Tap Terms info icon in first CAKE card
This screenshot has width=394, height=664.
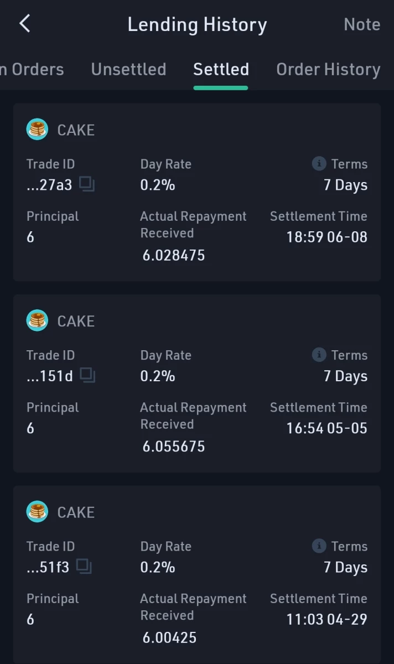[319, 164]
